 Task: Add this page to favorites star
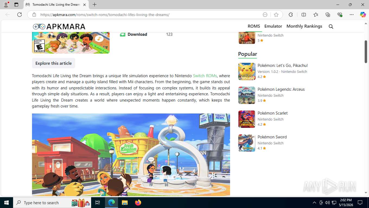[x=276, y=15]
